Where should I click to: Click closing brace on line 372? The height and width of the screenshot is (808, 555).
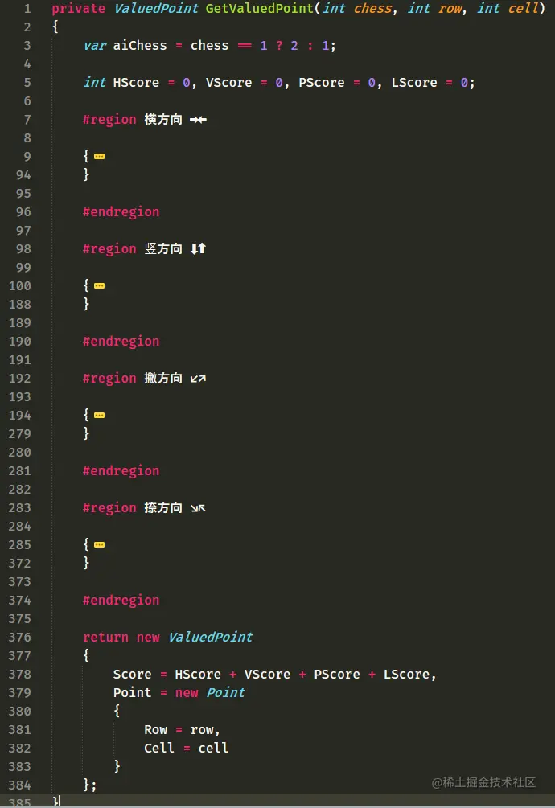coord(86,563)
